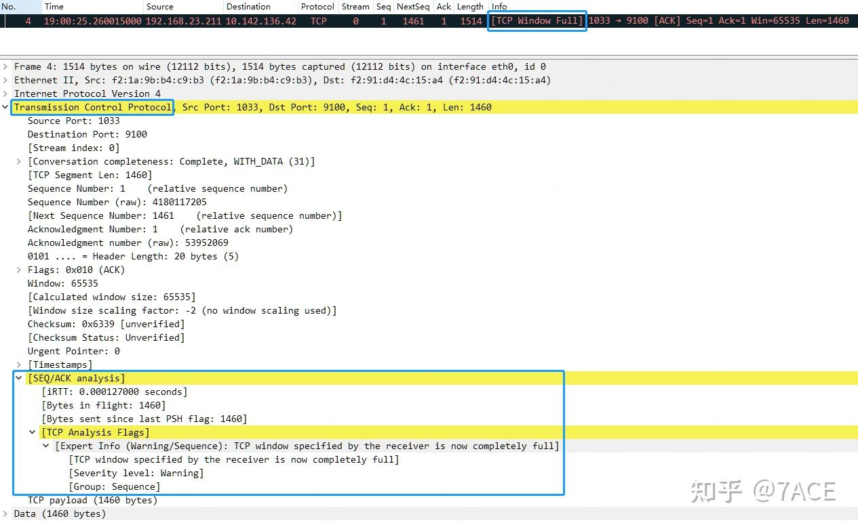Select packet number 4 in the list
This screenshot has width=858, height=525.
tap(203, 20)
